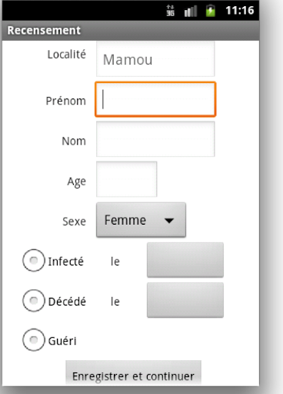Click into the Age input field

[126, 179]
